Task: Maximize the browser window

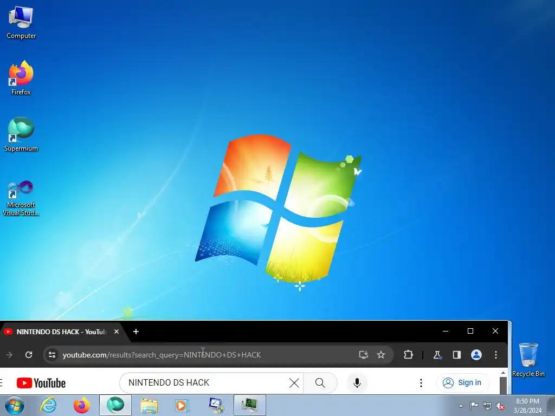Action: (x=470, y=331)
